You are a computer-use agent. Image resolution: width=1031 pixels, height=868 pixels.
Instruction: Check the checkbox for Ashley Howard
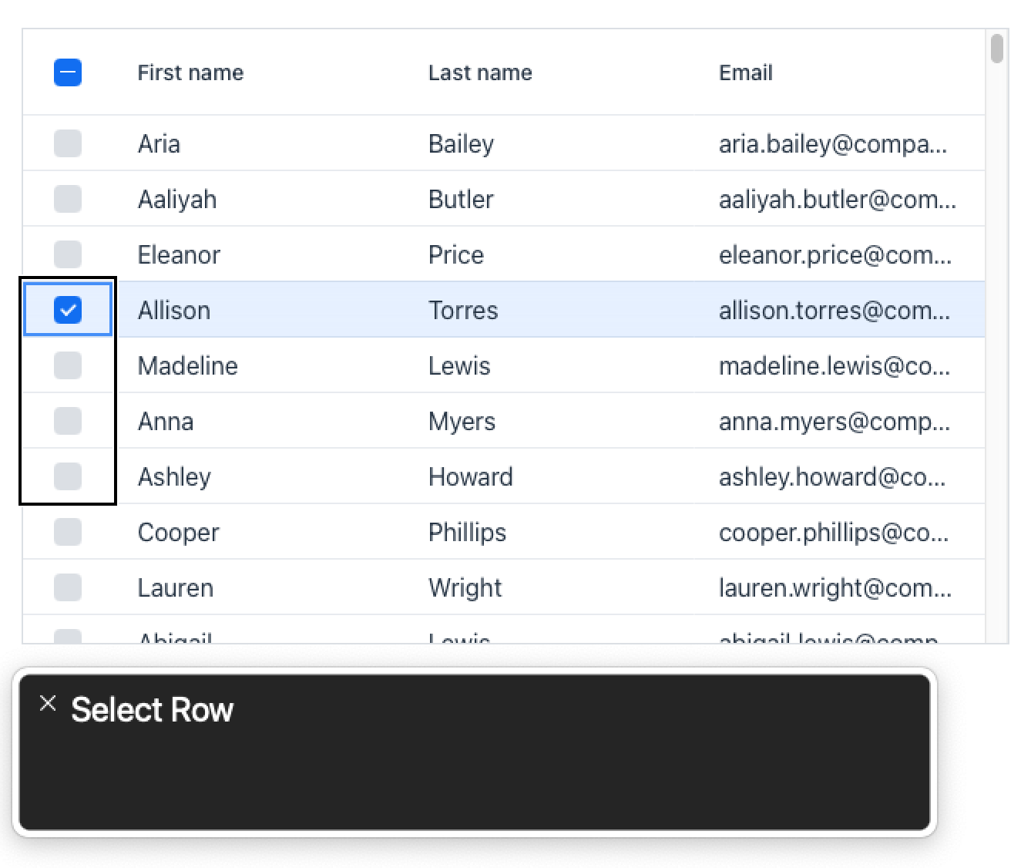pyautogui.click(x=67, y=476)
